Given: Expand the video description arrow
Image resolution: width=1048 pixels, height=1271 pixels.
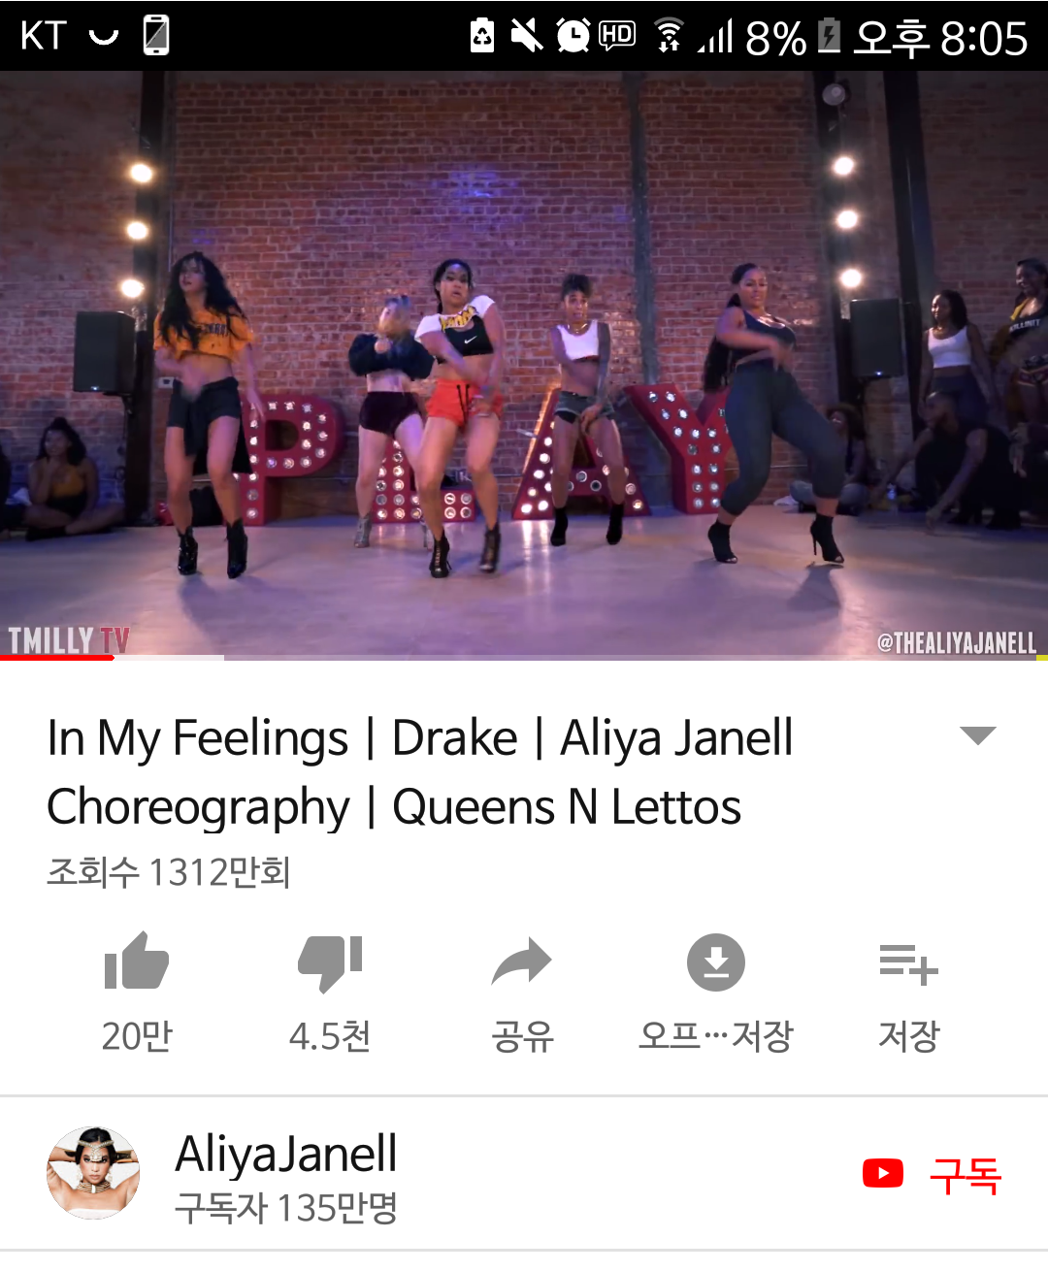Looking at the screenshot, I should click(x=977, y=735).
